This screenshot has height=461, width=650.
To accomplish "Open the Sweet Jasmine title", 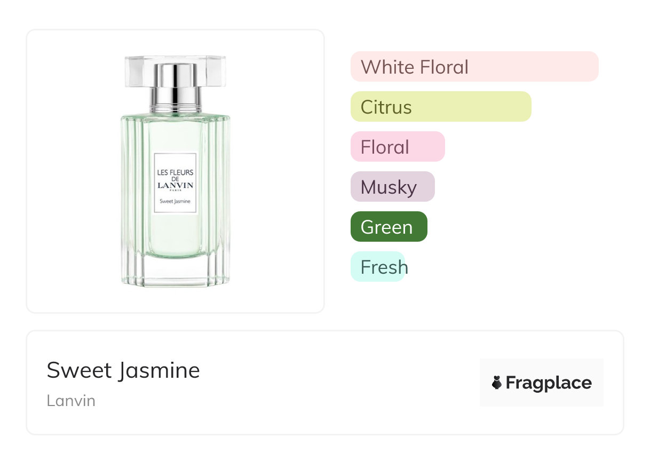I will [x=123, y=370].
